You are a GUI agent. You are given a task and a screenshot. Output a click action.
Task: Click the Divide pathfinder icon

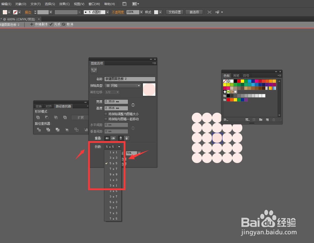coord(39,130)
